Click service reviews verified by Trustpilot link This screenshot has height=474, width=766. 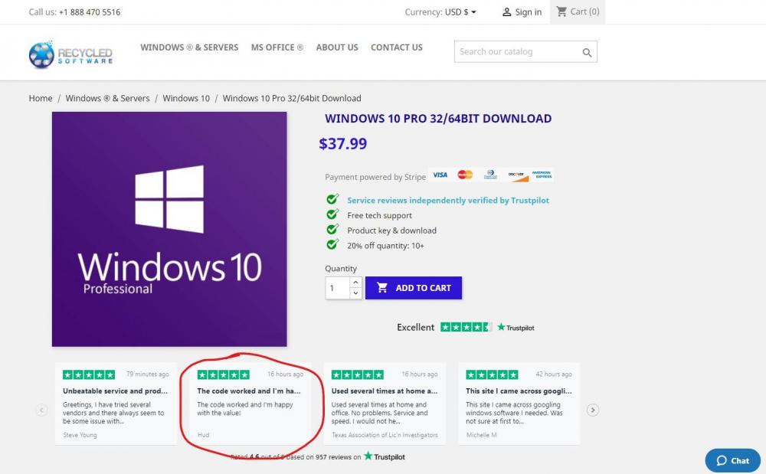coord(448,200)
